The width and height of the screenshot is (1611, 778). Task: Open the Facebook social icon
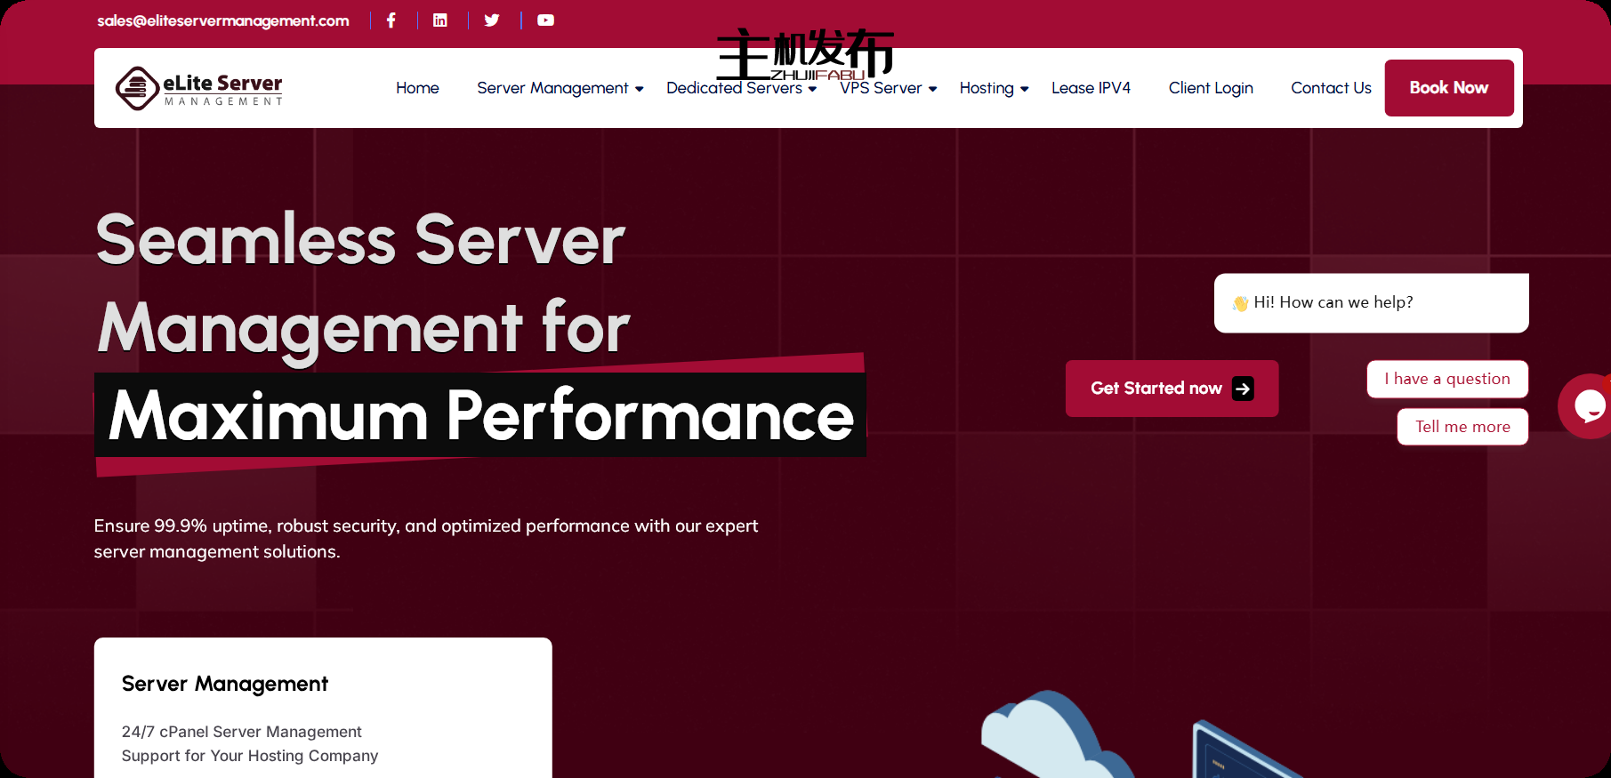tap(391, 20)
